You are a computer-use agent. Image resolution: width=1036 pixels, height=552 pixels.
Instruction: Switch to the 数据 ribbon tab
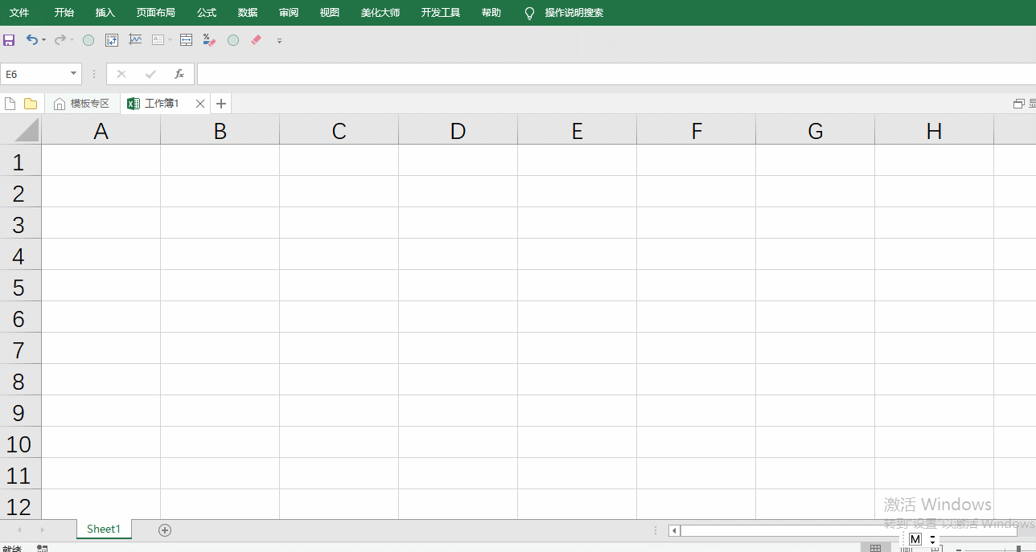tap(248, 13)
